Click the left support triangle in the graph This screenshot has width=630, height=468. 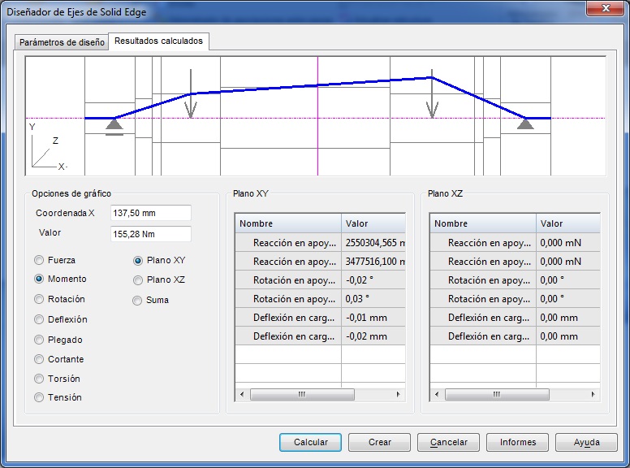pos(114,126)
